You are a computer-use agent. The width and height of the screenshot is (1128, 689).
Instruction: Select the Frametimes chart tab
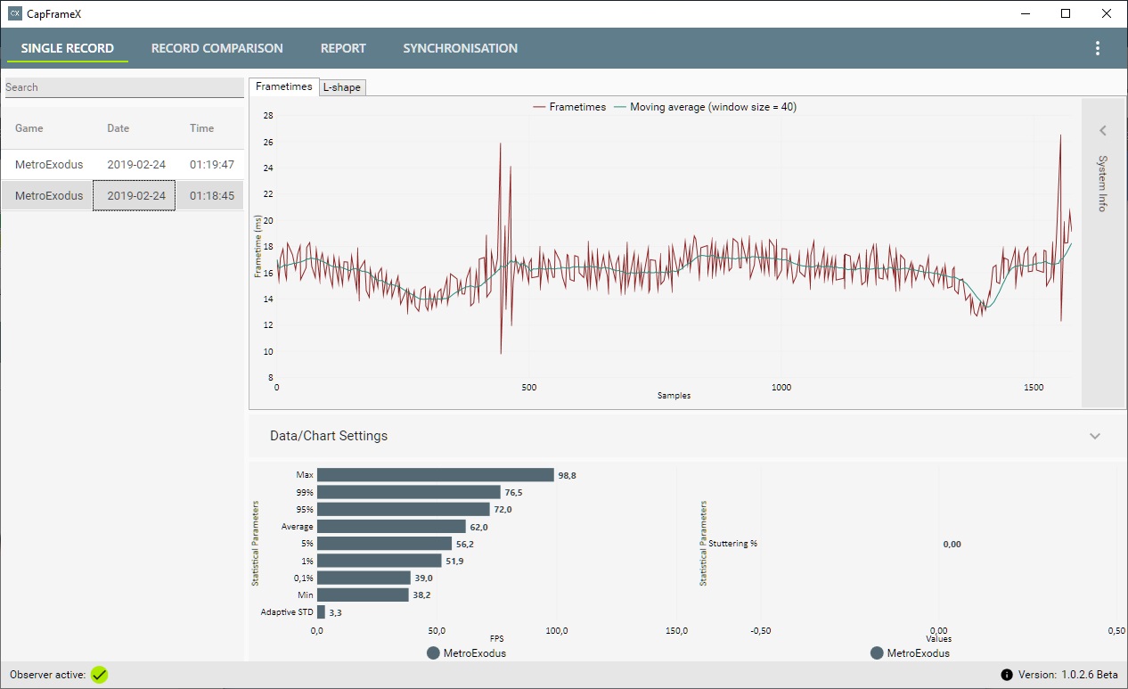pos(283,86)
